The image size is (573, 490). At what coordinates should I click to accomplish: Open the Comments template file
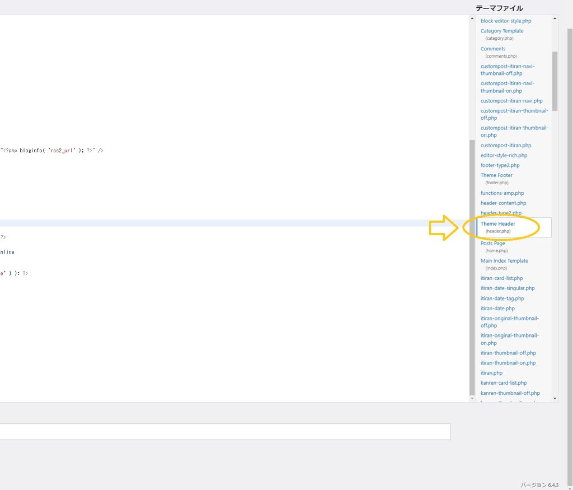[x=492, y=49]
